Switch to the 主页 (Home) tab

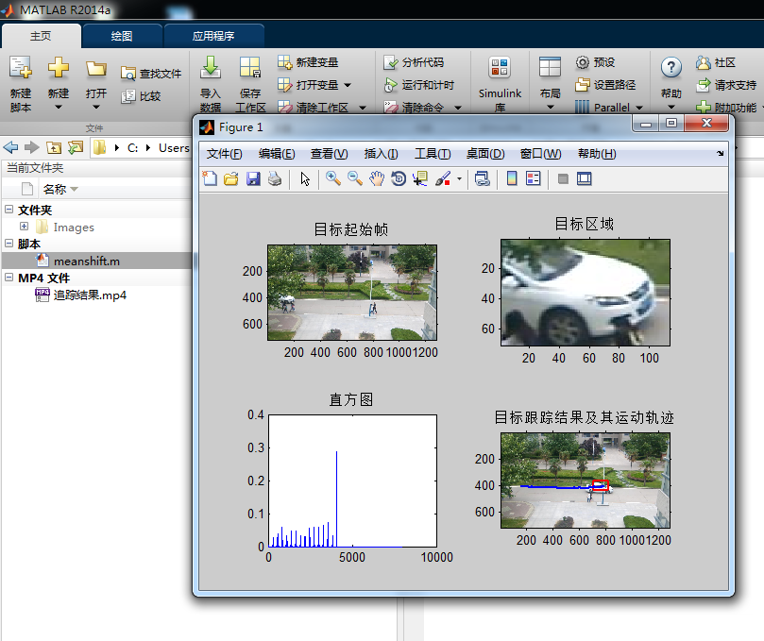pyautogui.click(x=41, y=36)
